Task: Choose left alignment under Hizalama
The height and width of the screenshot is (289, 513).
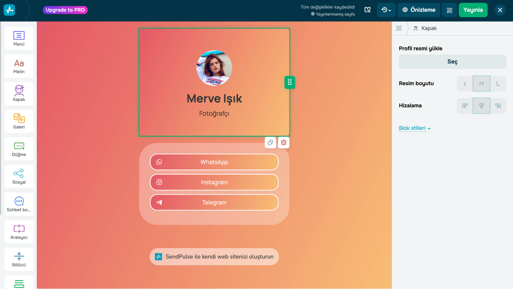Action: [x=465, y=105]
